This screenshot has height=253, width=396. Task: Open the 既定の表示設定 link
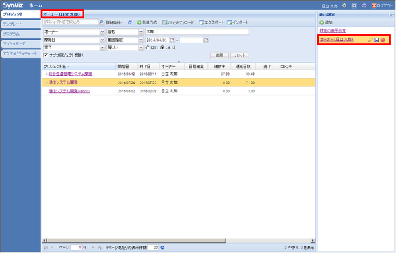coord(333,31)
